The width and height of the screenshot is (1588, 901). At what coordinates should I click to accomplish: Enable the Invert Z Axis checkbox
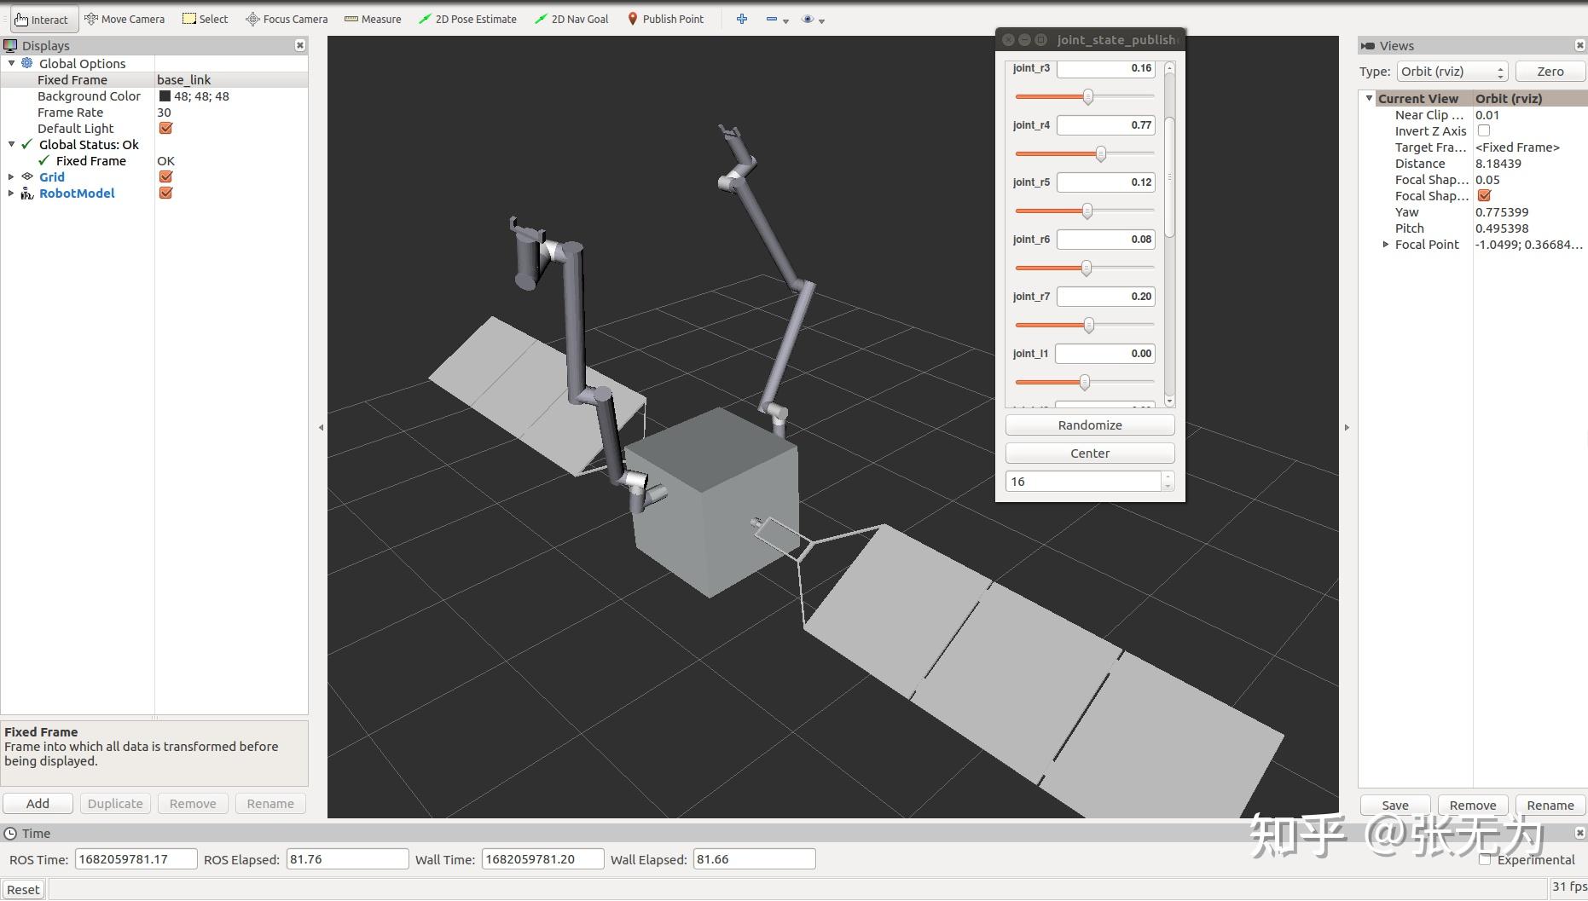point(1484,130)
